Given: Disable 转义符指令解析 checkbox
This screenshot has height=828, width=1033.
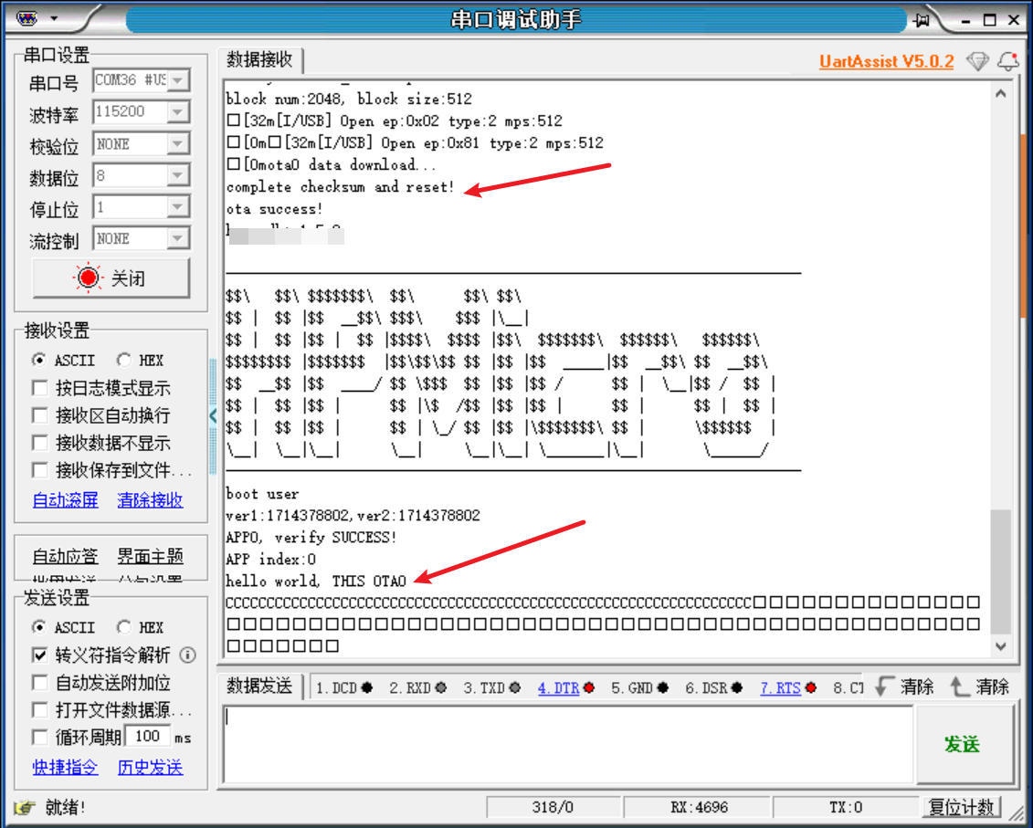Looking at the screenshot, I should [40, 655].
